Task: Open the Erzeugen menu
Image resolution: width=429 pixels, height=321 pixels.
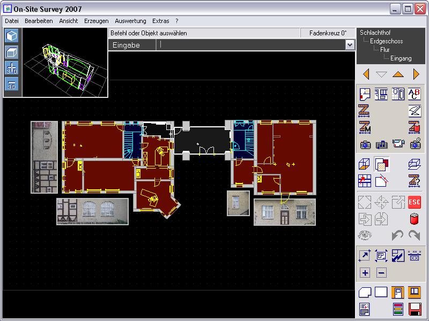Action: [x=97, y=21]
